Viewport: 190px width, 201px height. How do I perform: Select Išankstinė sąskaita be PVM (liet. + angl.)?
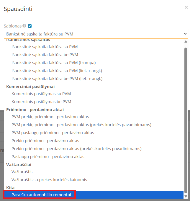57,79
